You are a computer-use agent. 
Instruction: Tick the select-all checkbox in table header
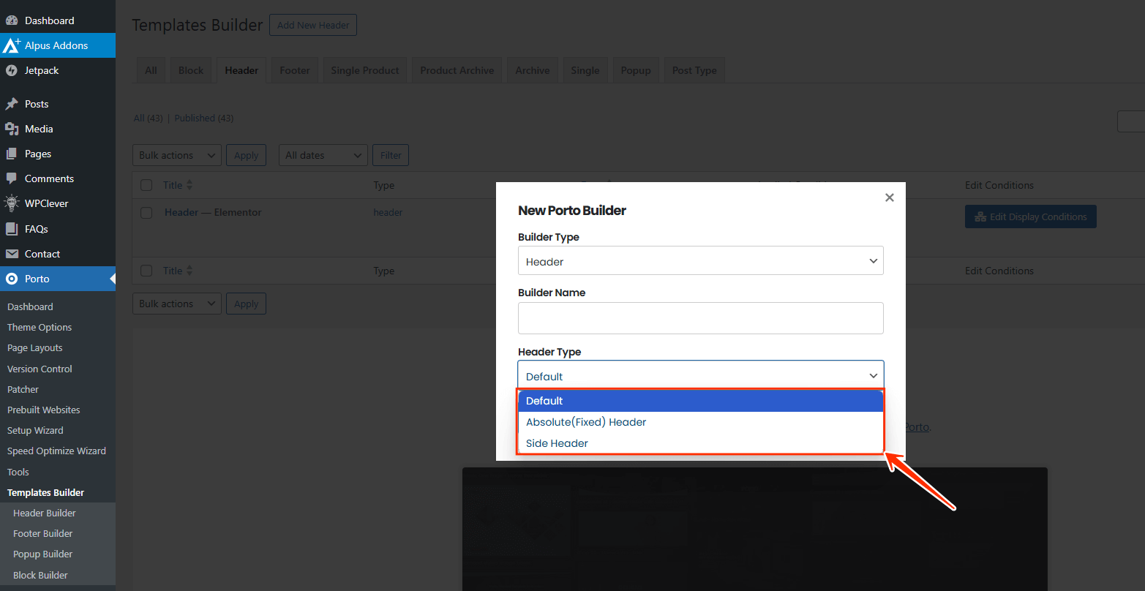point(146,185)
